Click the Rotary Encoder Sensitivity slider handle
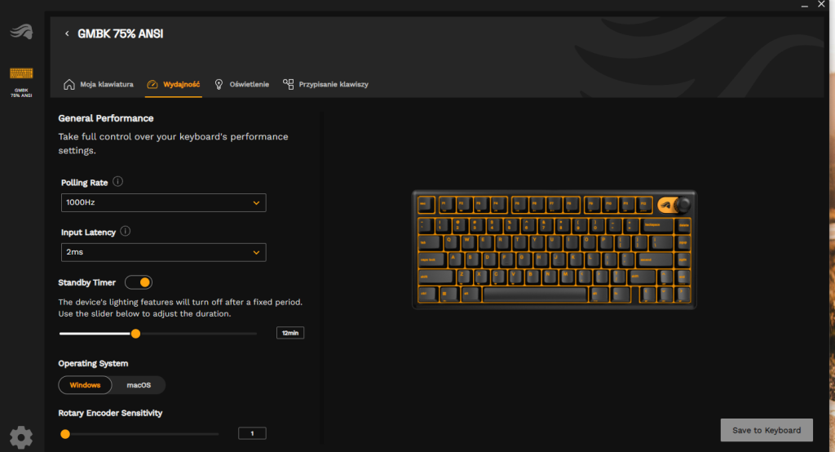The width and height of the screenshot is (835, 452). click(65, 434)
